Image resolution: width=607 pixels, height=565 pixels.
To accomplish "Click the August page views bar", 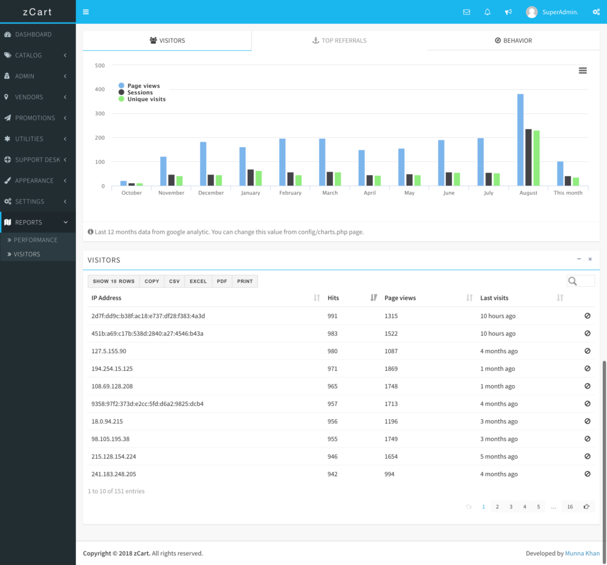I will click(x=520, y=140).
